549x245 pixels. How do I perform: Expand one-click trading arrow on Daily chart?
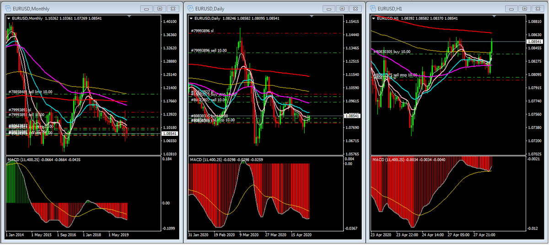191,18
